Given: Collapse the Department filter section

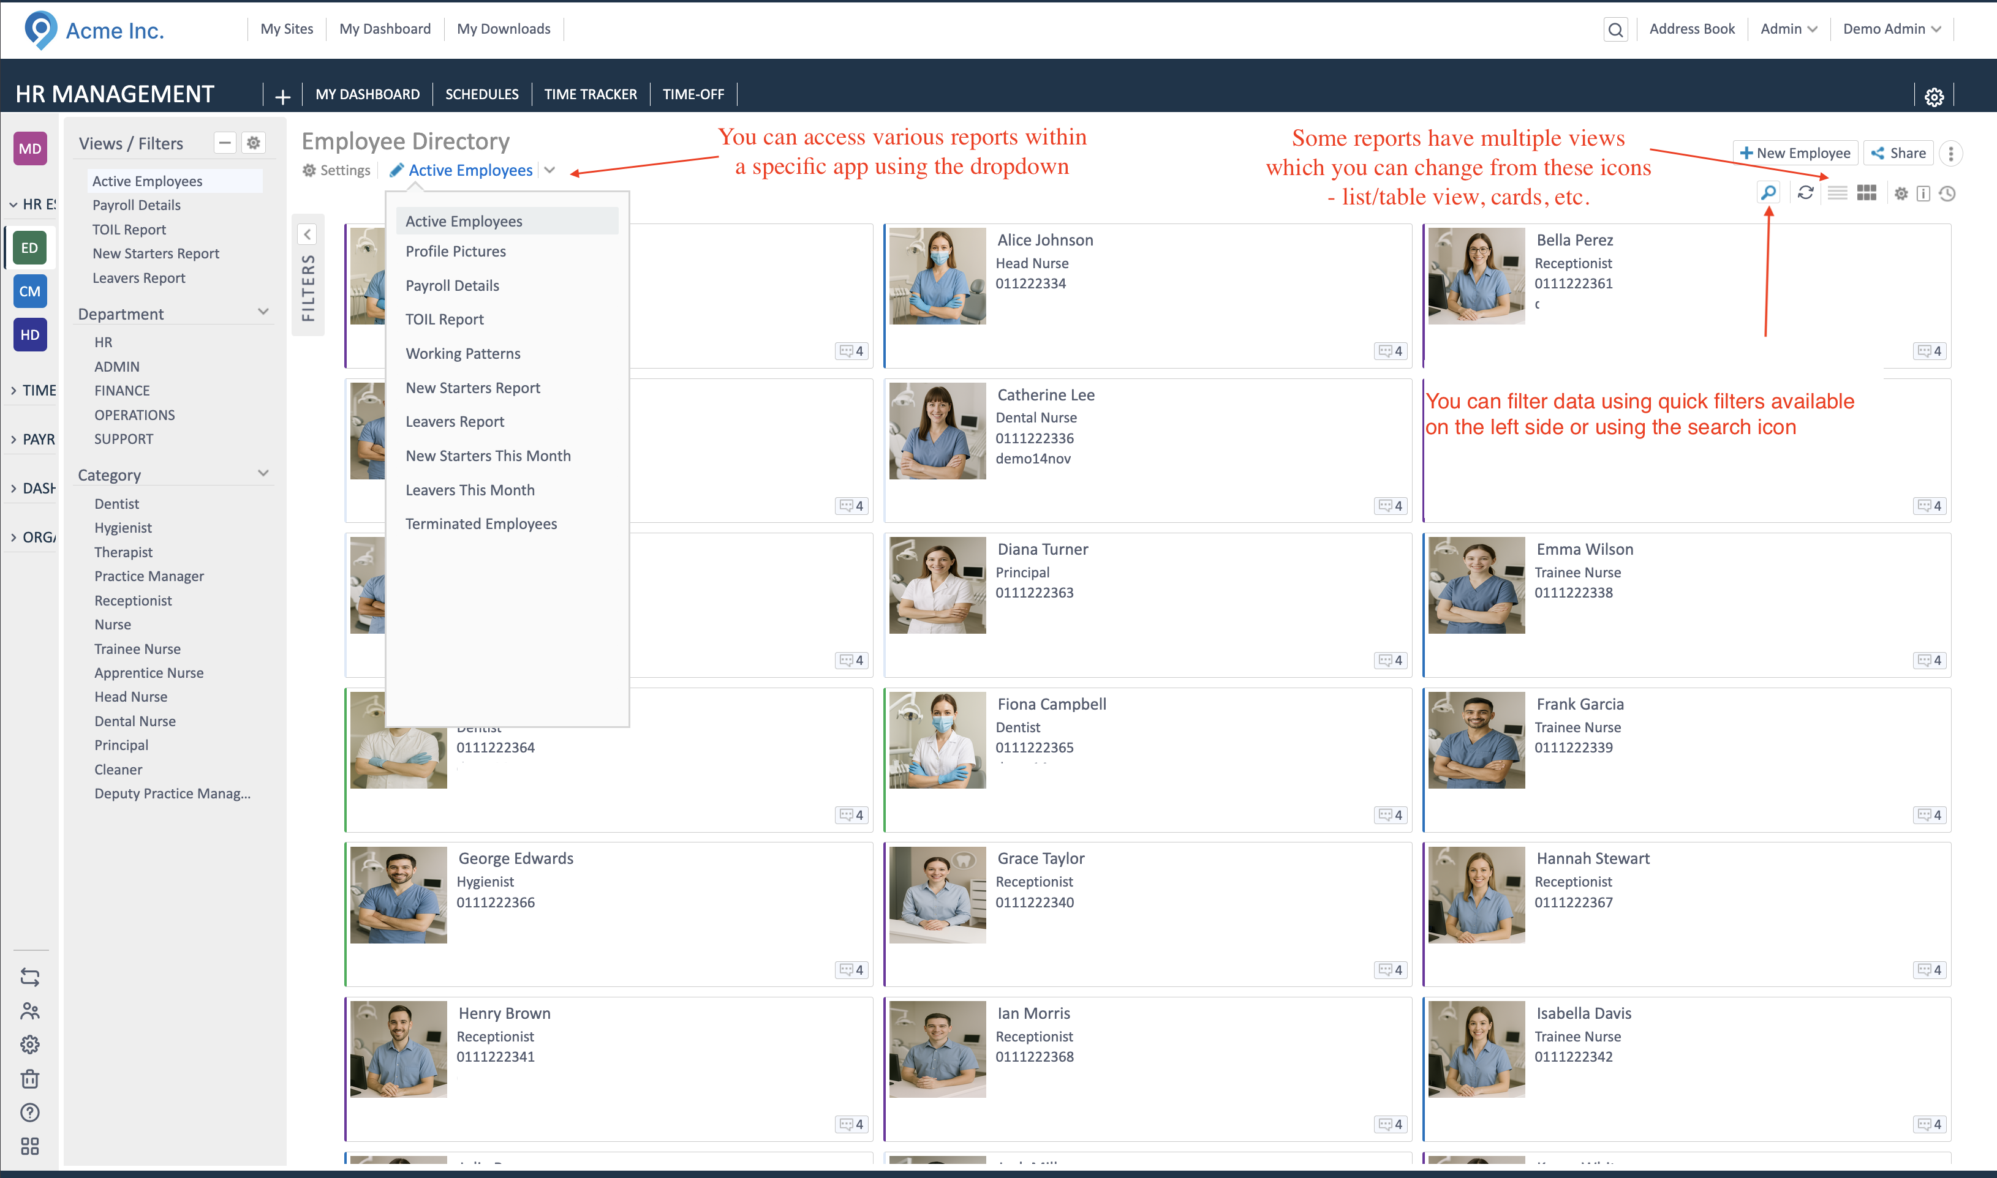Looking at the screenshot, I should (263, 312).
